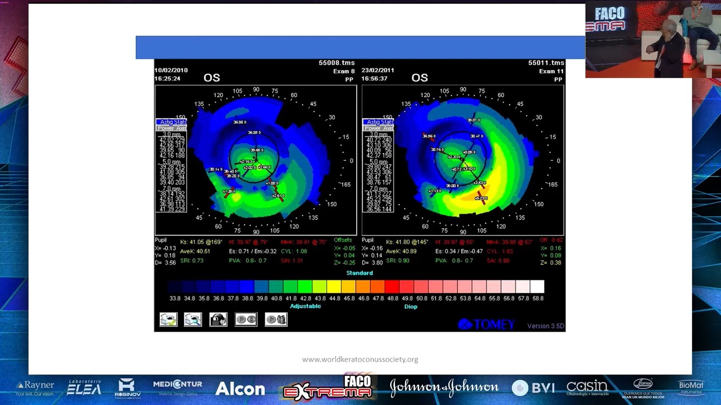Click the Offsets label under the left map
This screenshot has height=405, width=721.
tap(343, 240)
